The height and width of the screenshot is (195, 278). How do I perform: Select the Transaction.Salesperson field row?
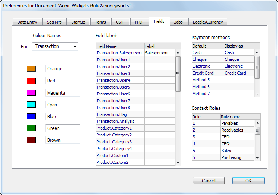(x=136, y=53)
